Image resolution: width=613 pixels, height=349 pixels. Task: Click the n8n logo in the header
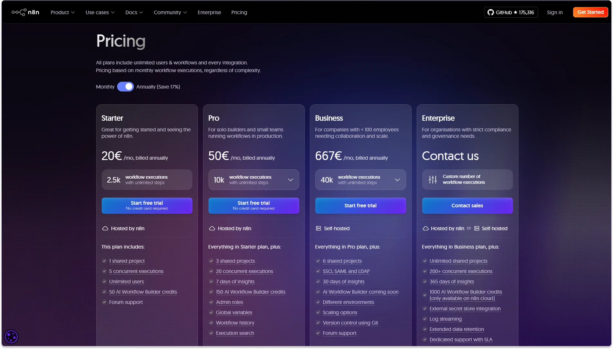[x=25, y=12]
